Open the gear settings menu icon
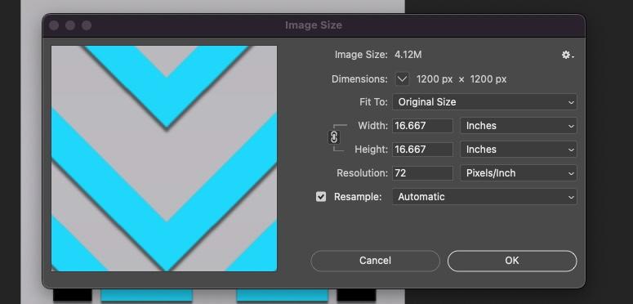The width and height of the screenshot is (633, 304). coord(568,55)
